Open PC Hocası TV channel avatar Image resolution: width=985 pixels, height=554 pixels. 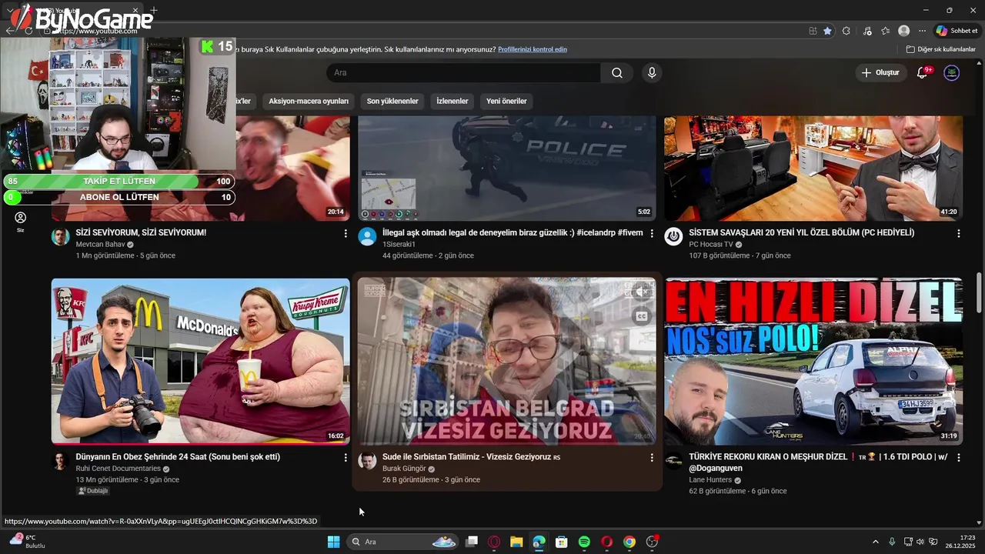click(x=673, y=237)
